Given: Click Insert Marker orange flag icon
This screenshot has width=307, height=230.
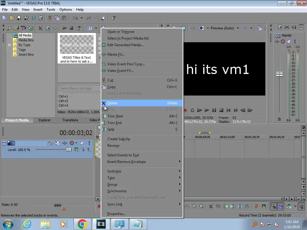Looking at the screenshot, I should click(x=257, y=206).
